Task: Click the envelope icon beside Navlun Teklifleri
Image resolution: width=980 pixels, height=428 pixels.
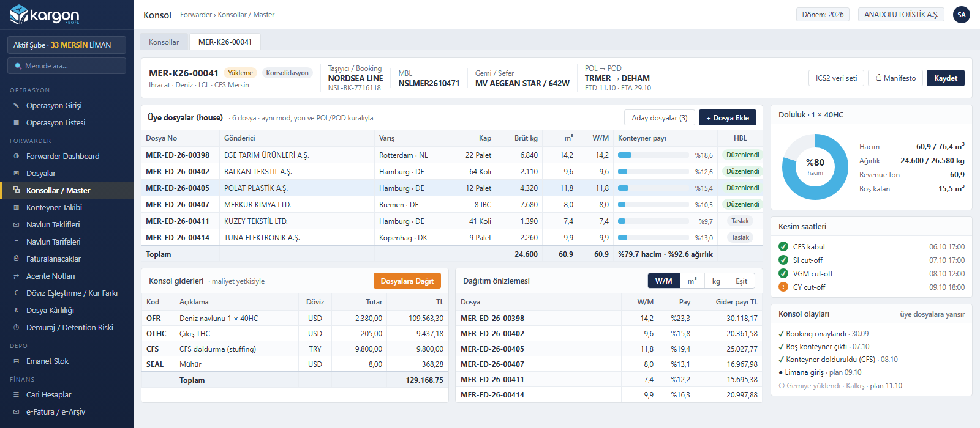Action: [x=17, y=225]
